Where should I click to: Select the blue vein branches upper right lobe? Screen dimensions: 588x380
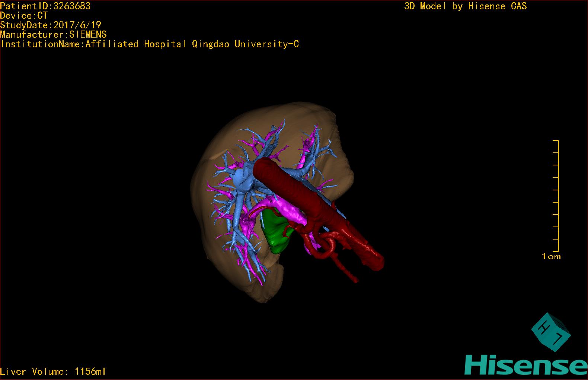(314, 149)
